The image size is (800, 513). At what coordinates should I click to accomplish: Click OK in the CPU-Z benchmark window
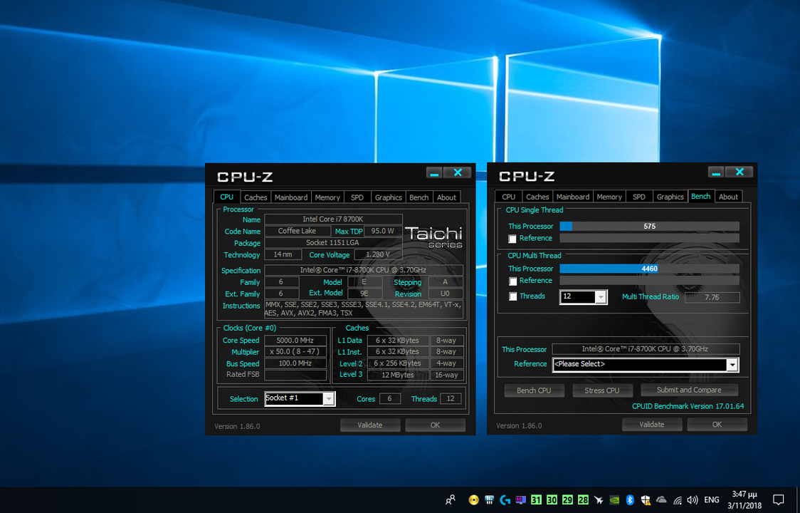pyautogui.click(x=717, y=425)
